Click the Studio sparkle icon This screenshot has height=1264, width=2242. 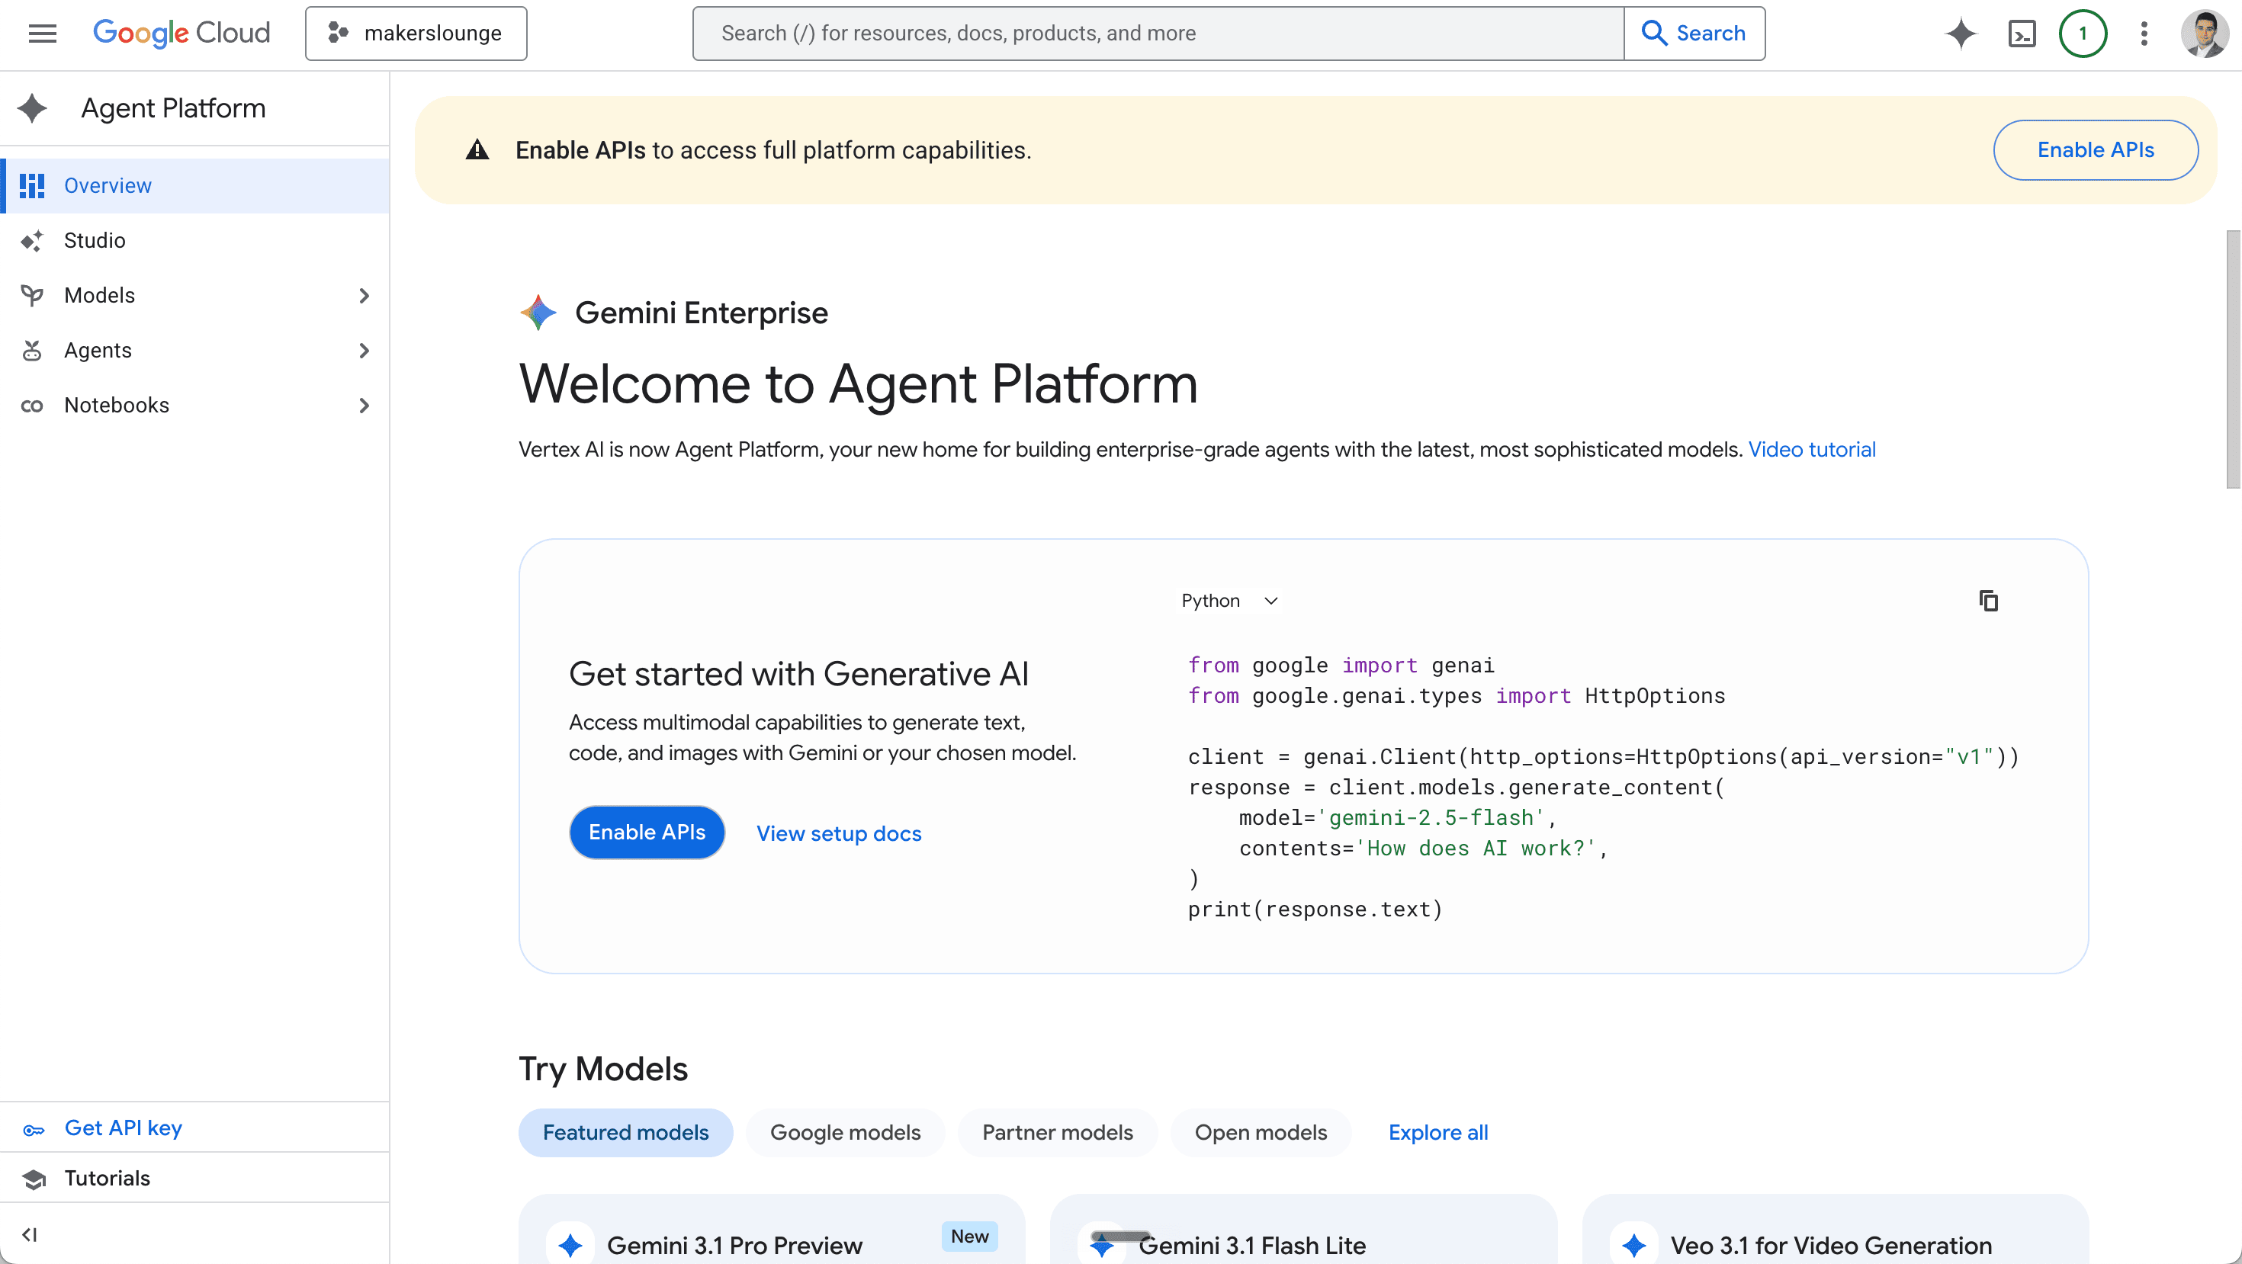click(x=32, y=240)
